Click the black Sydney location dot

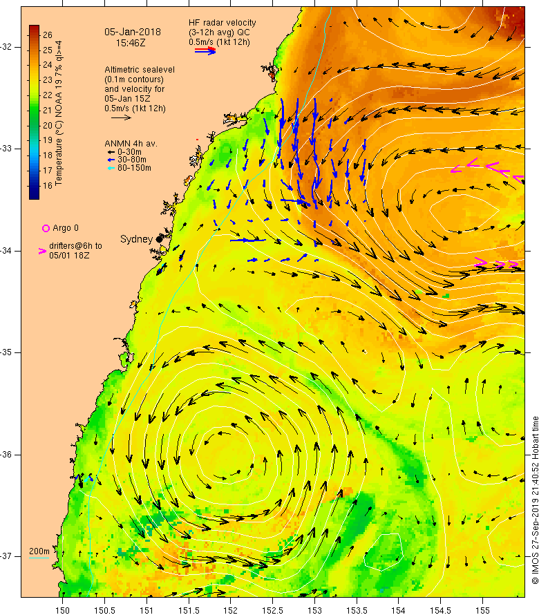point(159,239)
